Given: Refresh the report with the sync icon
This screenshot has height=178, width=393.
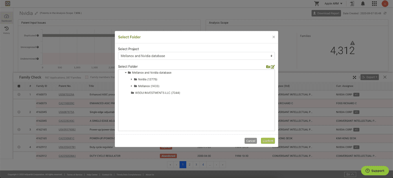Looking at the screenshot, I should [385, 13].
